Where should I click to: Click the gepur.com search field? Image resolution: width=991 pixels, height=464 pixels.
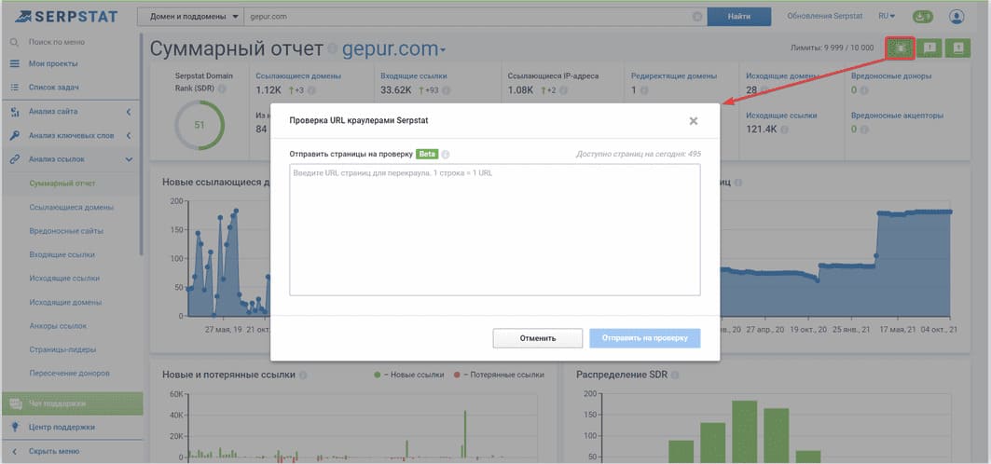[468, 17]
